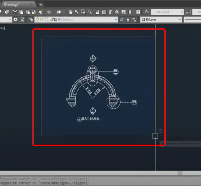
Task: Select the Zoom Window tool
Action: 83,12
